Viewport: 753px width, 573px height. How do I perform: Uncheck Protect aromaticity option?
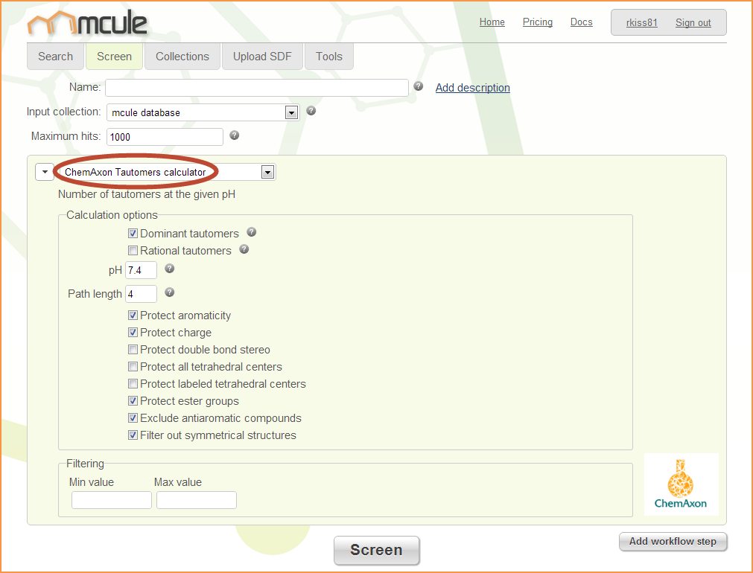click(133, 316)
